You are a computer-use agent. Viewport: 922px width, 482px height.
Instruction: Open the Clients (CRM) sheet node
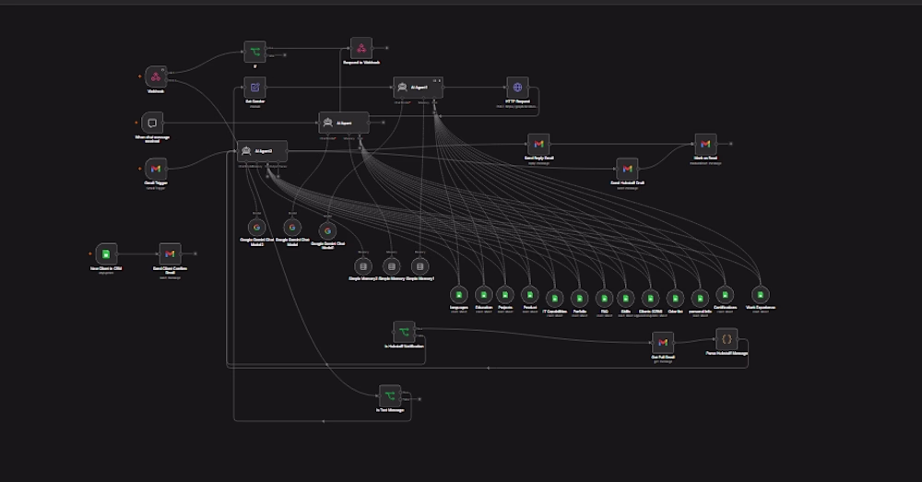point(650,299)
